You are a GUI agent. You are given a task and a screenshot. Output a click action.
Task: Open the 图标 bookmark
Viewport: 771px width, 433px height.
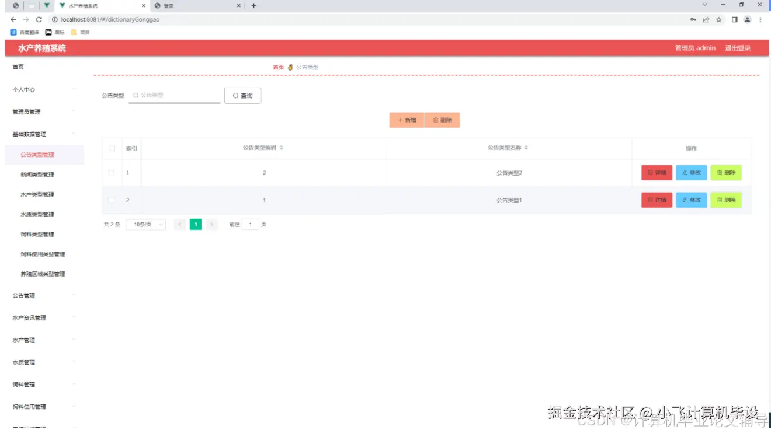point(55,32)
